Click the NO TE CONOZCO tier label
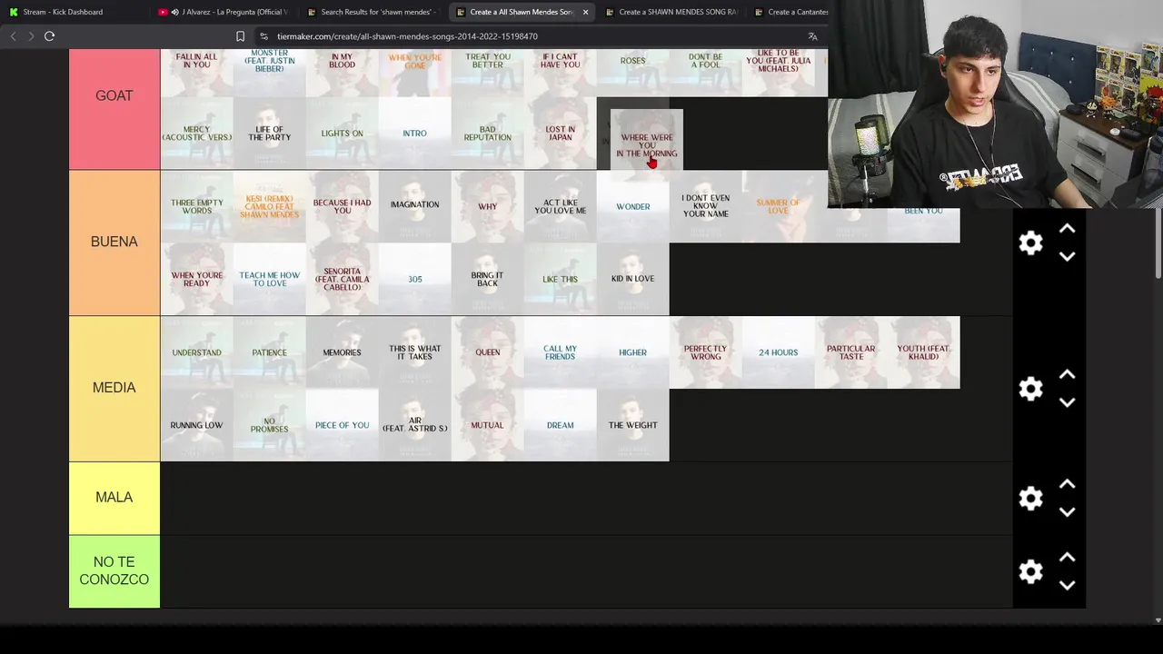The image size is (1163, 654). tap(114, 570)
